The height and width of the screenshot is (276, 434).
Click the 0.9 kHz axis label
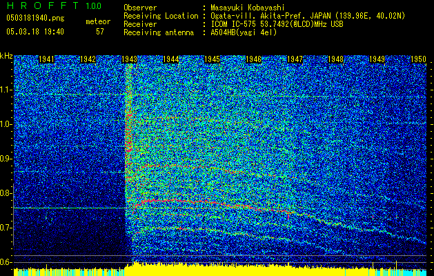coord(6,159)
